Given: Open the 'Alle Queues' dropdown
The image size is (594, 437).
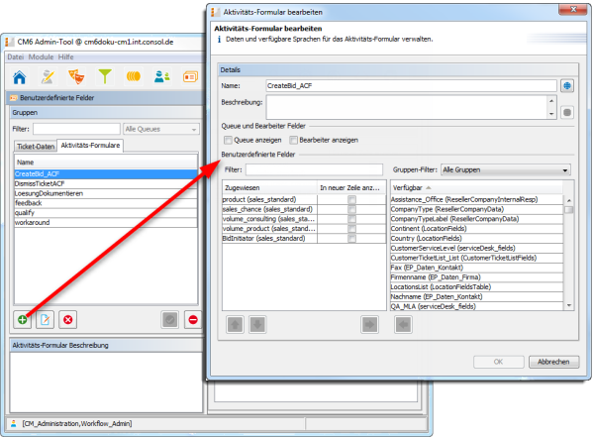Looking at the screenshot, I should (160, 128).
